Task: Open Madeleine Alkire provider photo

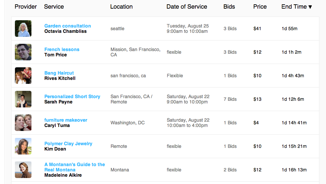Action: [x=23, y=170]
